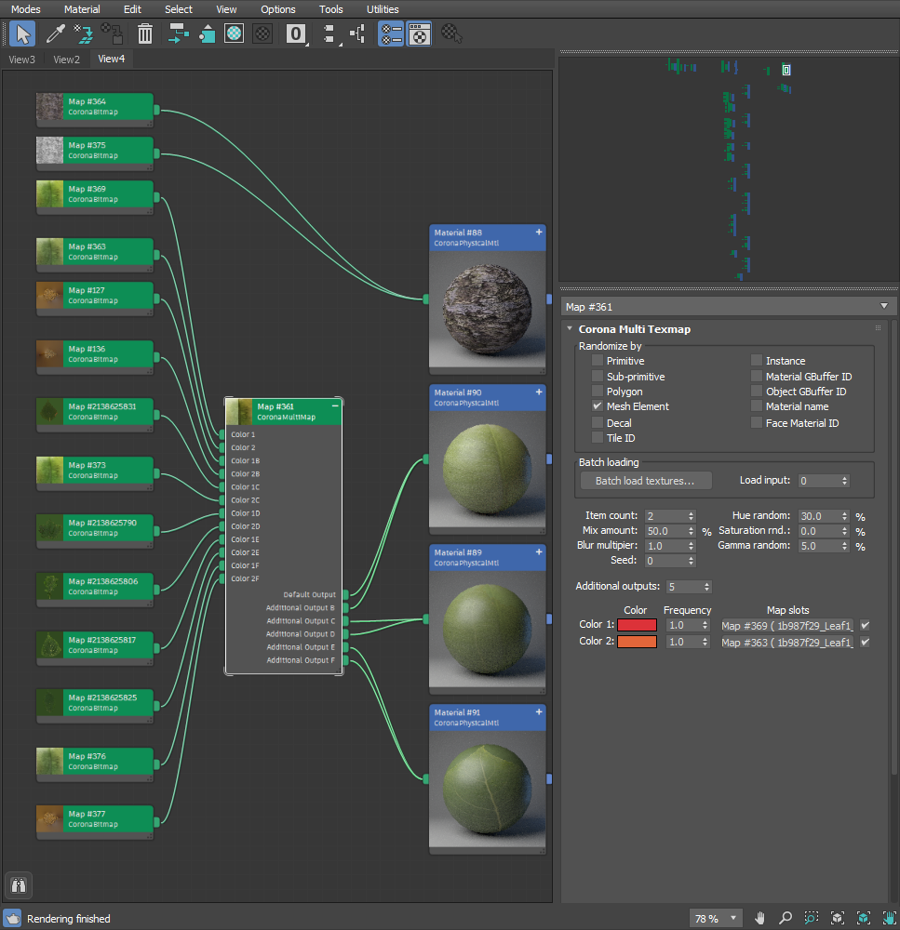Screen dimensions: 900x930
Task: Select the Pick Material from Object eyedropper
Action: point(54,33)
